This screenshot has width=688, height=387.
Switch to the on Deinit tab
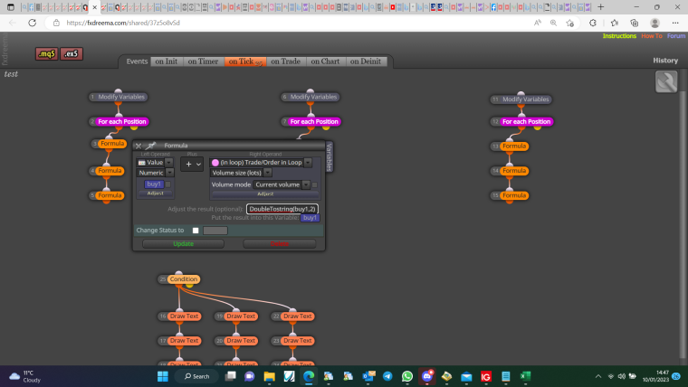tap(366, 61)
